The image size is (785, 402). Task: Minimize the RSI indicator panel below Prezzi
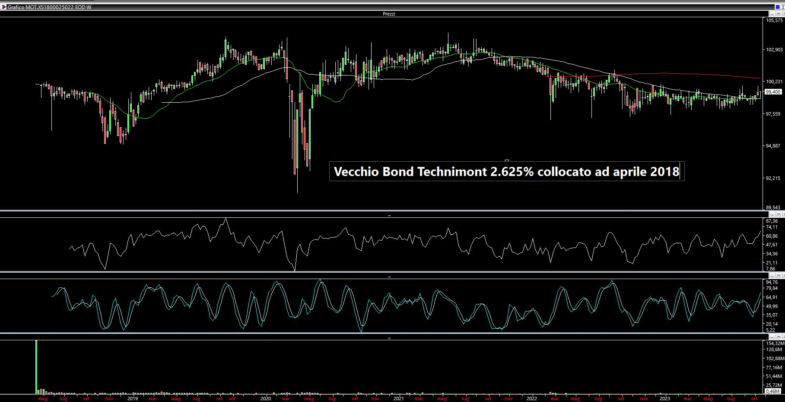coord(772,214)
